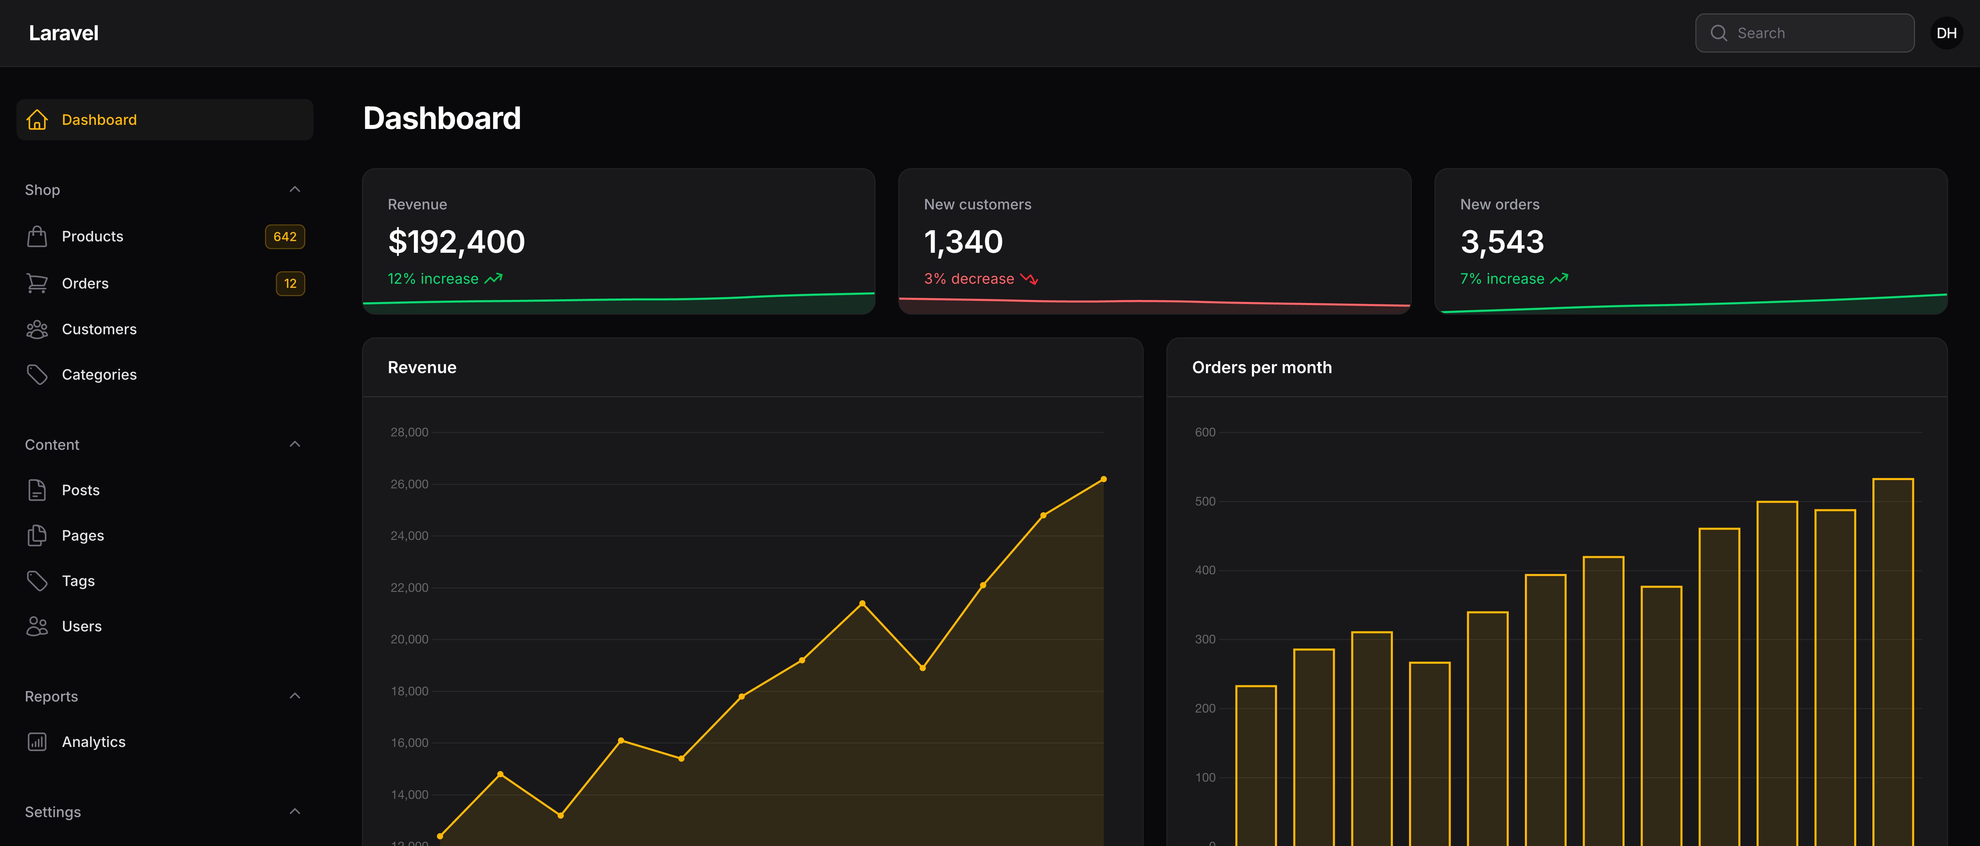Open the DH user avatar menu
This screenshot has height=846, width=1980.
pos(1947,33)
